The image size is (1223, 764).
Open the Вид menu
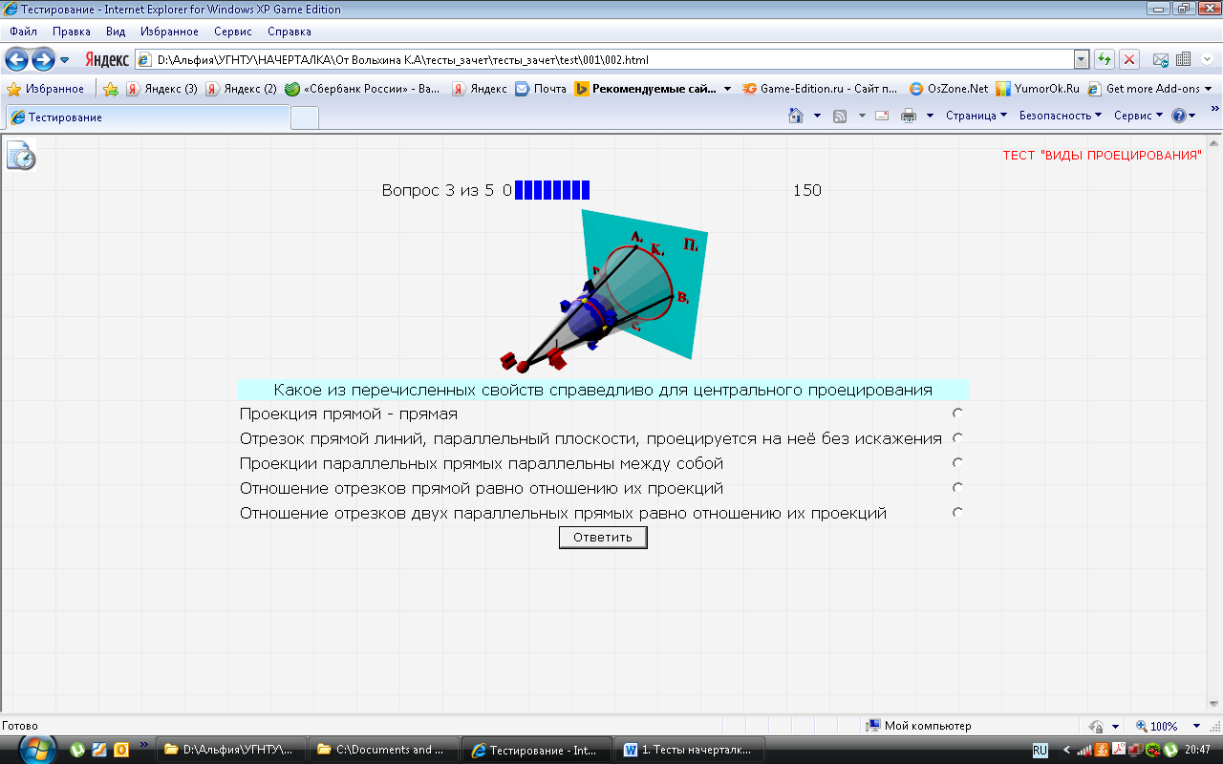116,32
